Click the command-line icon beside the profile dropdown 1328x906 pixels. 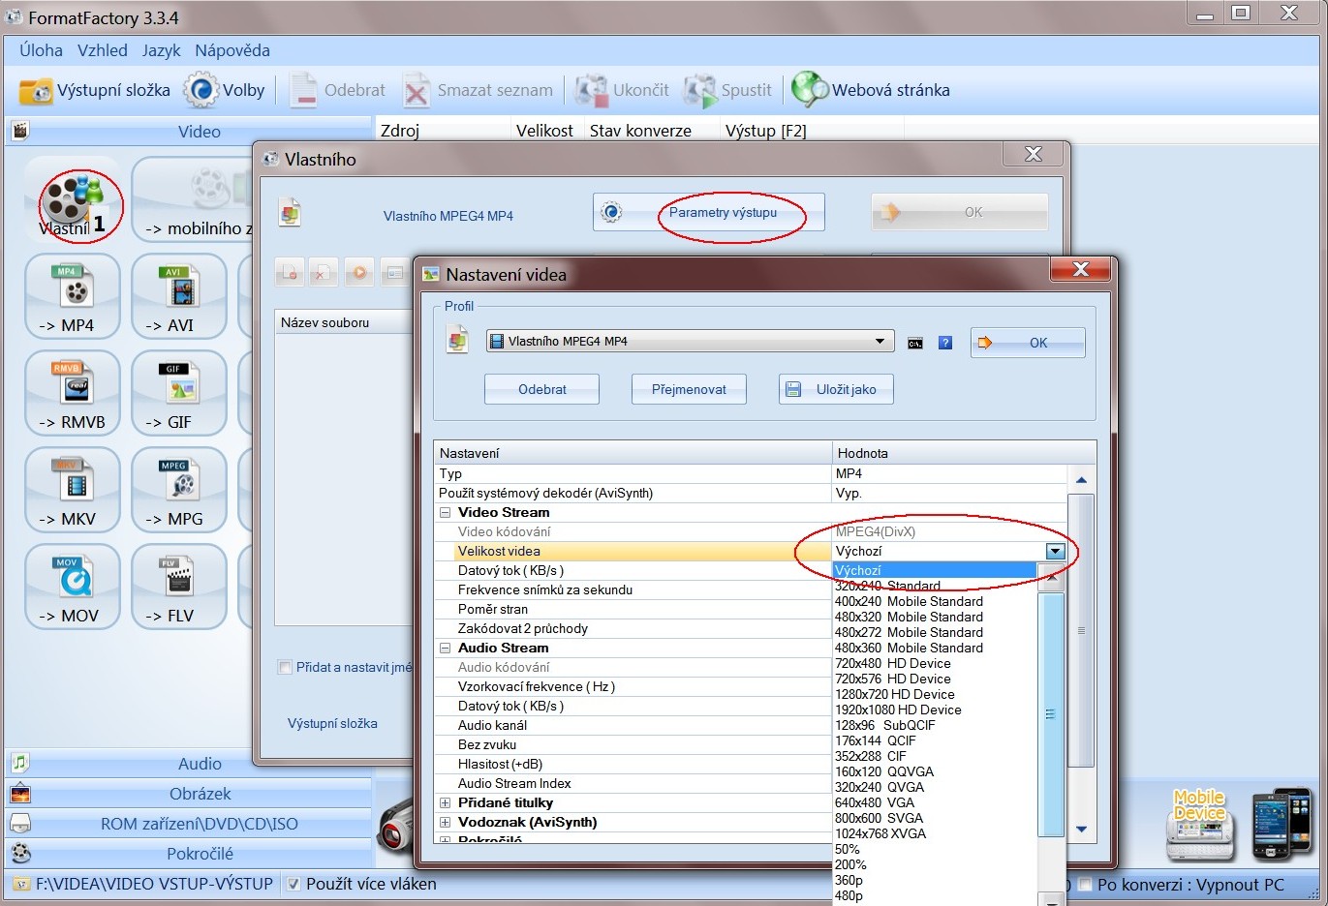point(915,343)
